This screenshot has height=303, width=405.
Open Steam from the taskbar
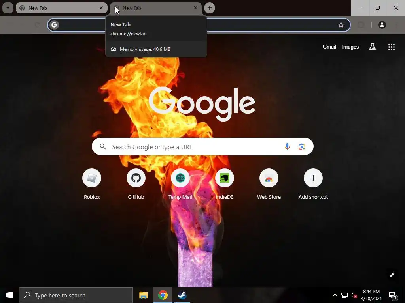tap(182, 295)
